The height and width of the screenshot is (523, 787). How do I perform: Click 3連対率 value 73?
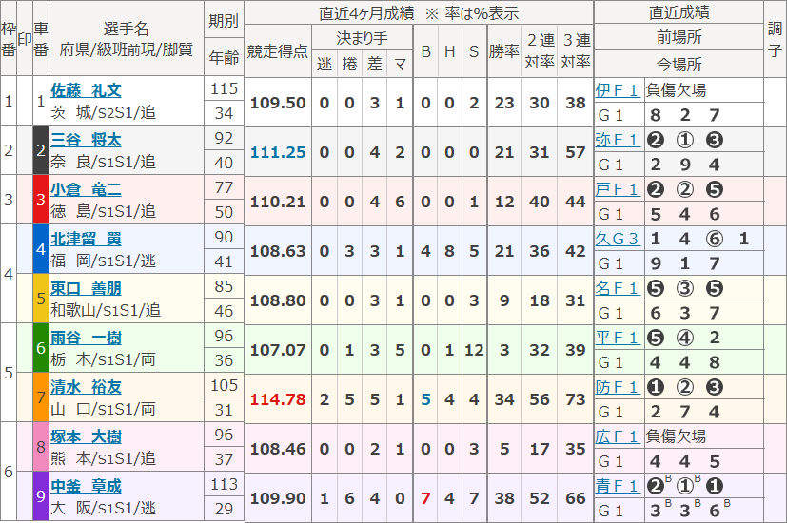tap(576, 399)
